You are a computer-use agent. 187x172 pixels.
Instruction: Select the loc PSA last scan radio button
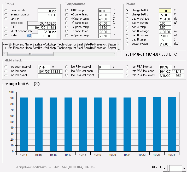click(x=67, y=71)
